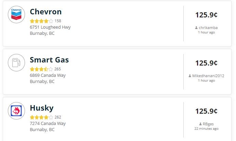Select the Husky 125.9¢ price
236x141 pixels.
click(206, 111)
